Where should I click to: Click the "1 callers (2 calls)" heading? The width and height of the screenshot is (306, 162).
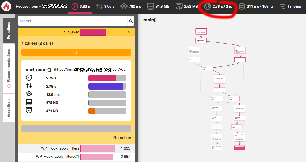[x=37, y=43]
